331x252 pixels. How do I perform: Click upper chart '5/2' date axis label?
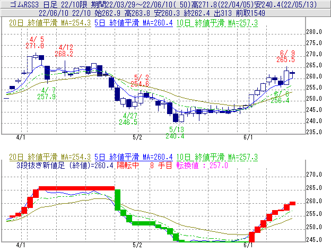pyautogui.click(x=137, y=137)
